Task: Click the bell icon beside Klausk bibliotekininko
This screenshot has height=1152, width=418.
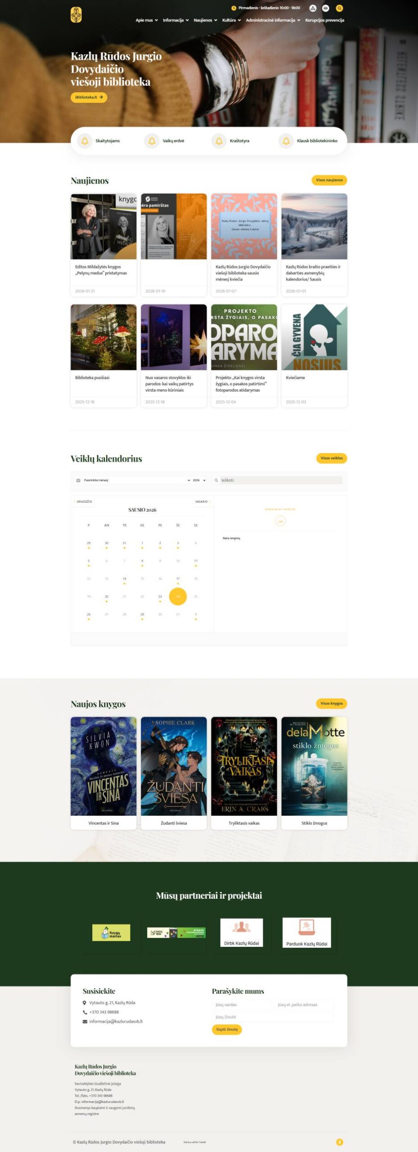Action: pos(286,141)
